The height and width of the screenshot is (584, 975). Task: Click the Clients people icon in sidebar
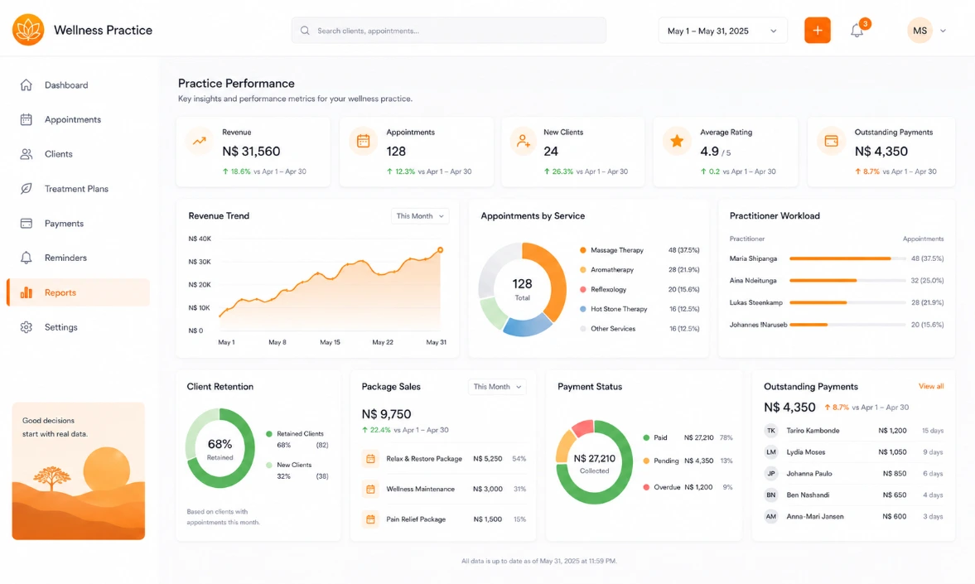pos(27,154)
